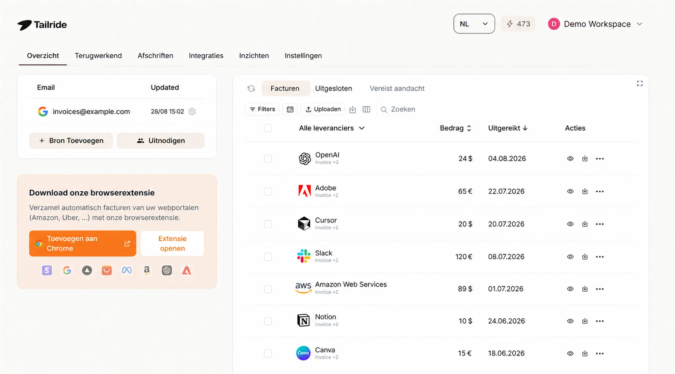Download the Slack invoice

click(585, 256)
